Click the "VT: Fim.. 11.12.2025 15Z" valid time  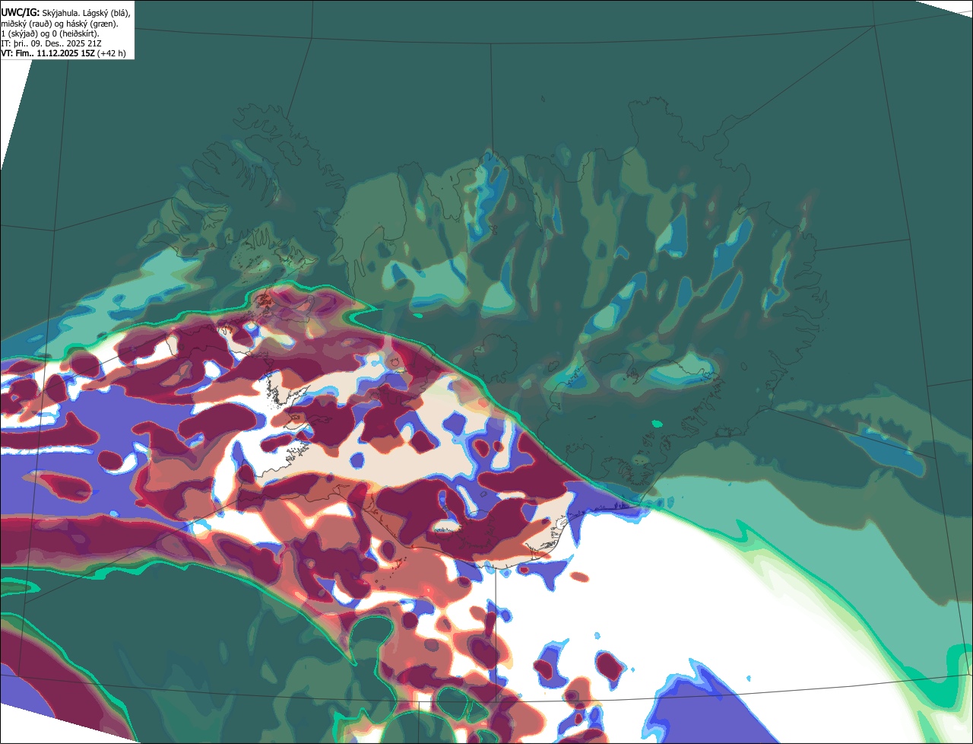(48, 53)
